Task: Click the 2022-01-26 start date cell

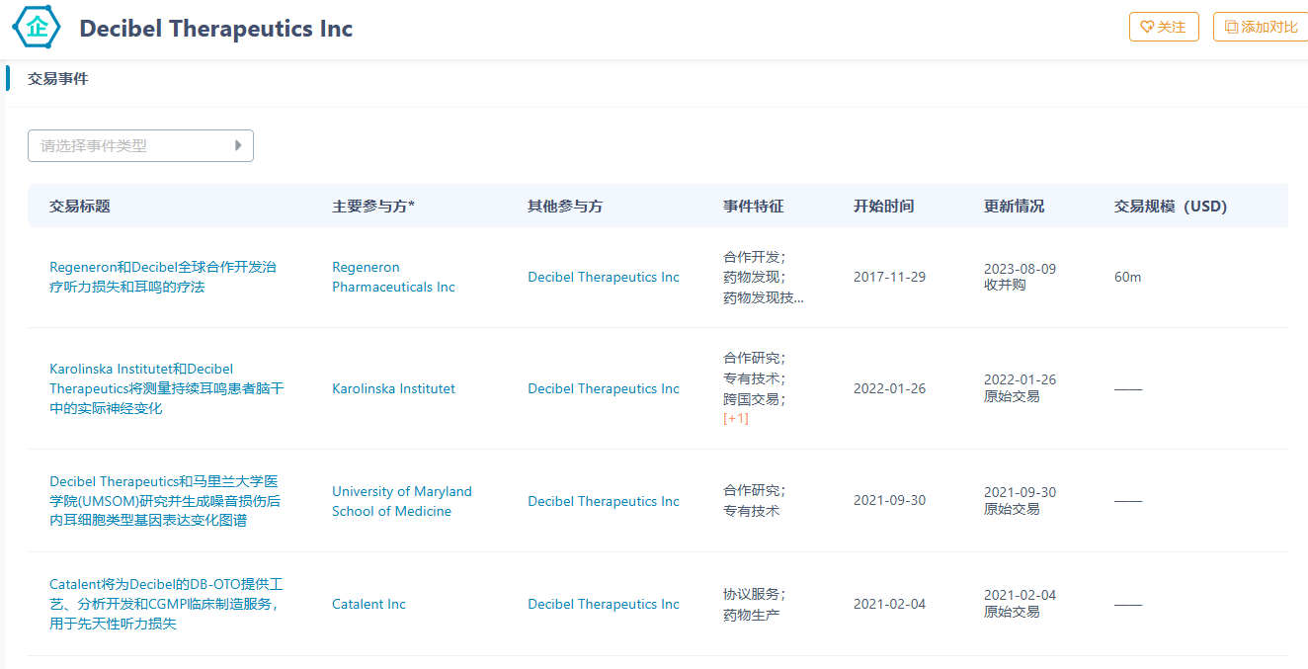Action: (x=889, y=388)
